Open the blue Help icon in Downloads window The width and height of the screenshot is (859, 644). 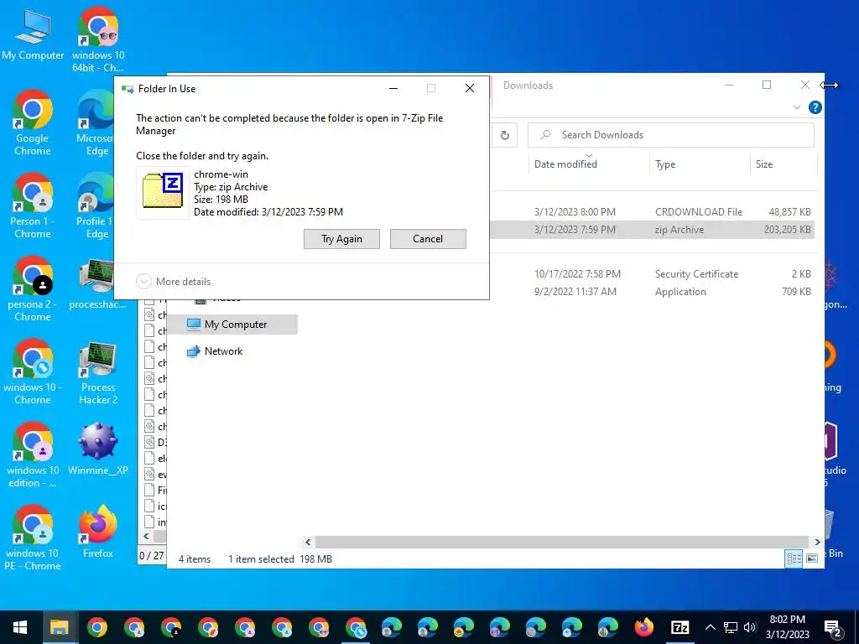[815, 107]
